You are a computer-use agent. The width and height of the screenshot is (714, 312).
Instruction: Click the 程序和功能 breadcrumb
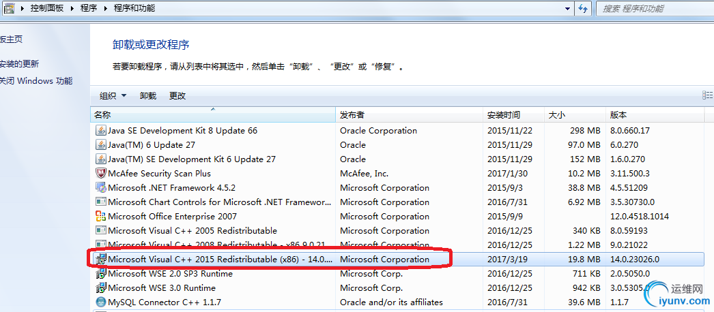(134, 8)
